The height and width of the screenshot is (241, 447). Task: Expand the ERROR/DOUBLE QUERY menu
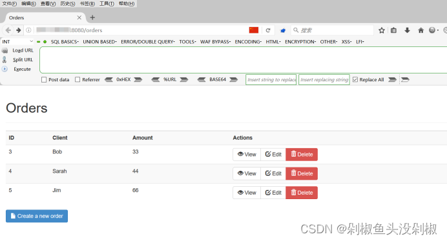148,42
